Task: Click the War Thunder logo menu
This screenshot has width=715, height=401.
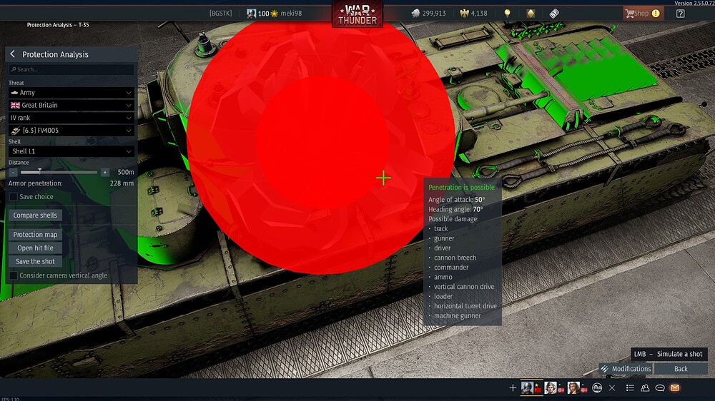Action: point(357,14)
